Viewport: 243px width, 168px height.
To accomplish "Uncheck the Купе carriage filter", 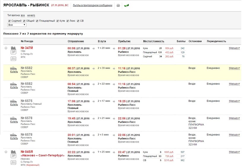I will (x=57, y=21).
